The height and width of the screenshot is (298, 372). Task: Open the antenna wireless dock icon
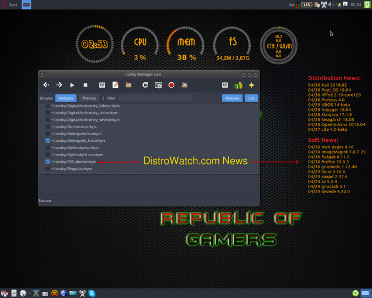click(82, 293)
